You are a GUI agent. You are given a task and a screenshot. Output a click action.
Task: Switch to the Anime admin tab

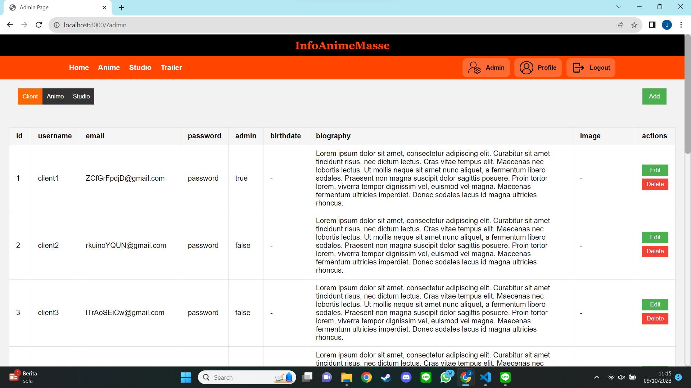click(x=55, y=96)
